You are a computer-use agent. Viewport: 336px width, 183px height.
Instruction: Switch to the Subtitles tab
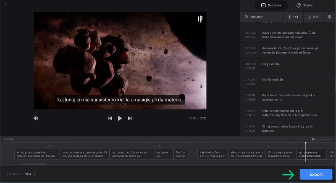pyautogui.click(x=271, y=5)
